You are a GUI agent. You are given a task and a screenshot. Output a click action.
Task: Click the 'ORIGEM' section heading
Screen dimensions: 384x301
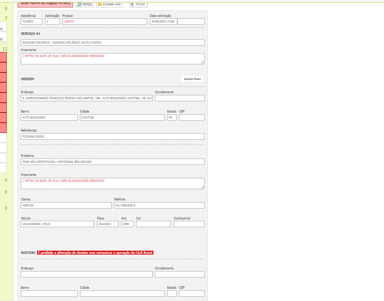click(x=28, y=79)
